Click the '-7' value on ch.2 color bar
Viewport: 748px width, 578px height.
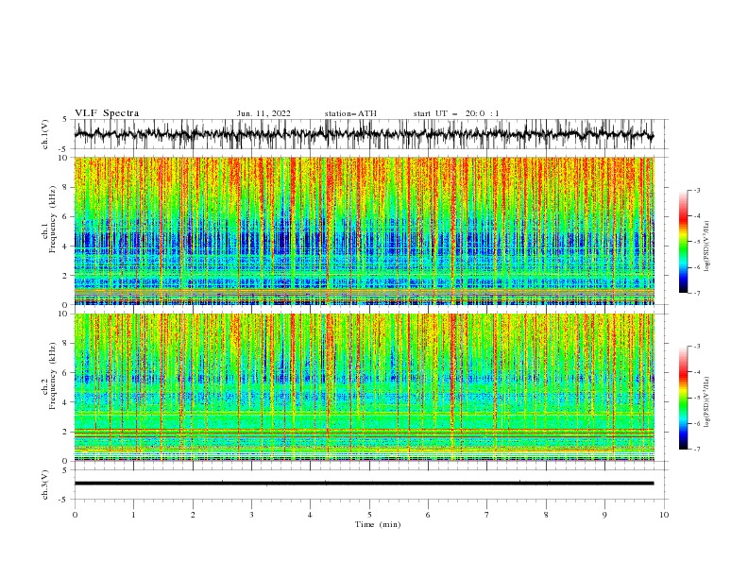(x=697, y=450)
